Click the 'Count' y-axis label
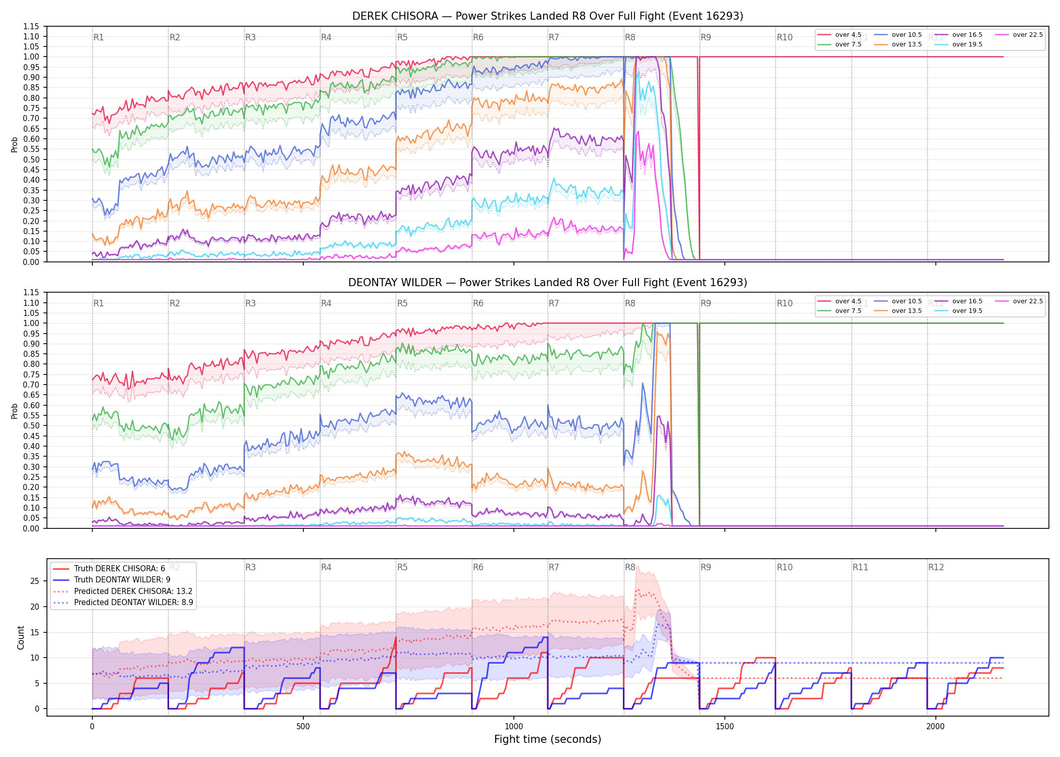1060x757 pixels. (21, 637)
